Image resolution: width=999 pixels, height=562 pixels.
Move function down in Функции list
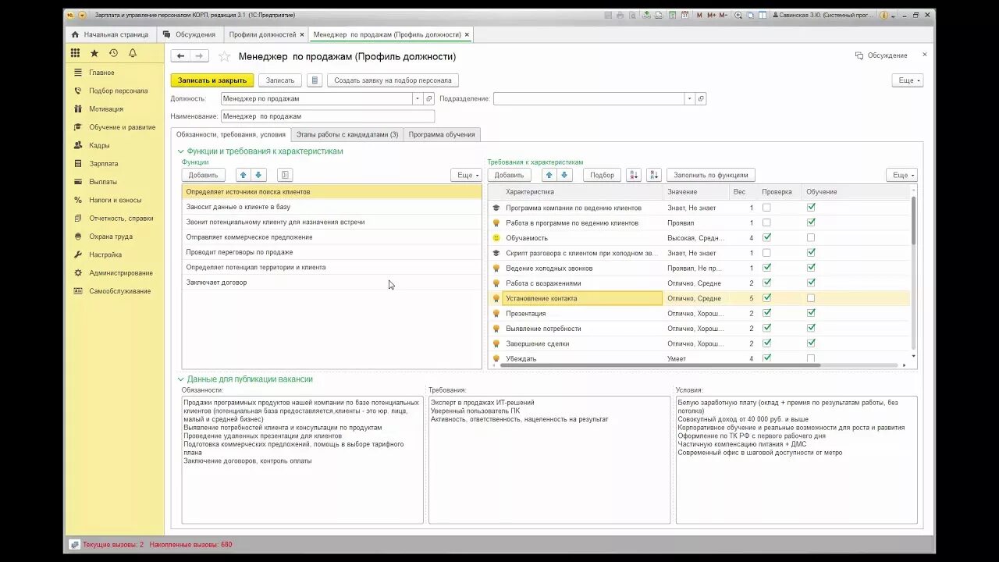point(258,175)
